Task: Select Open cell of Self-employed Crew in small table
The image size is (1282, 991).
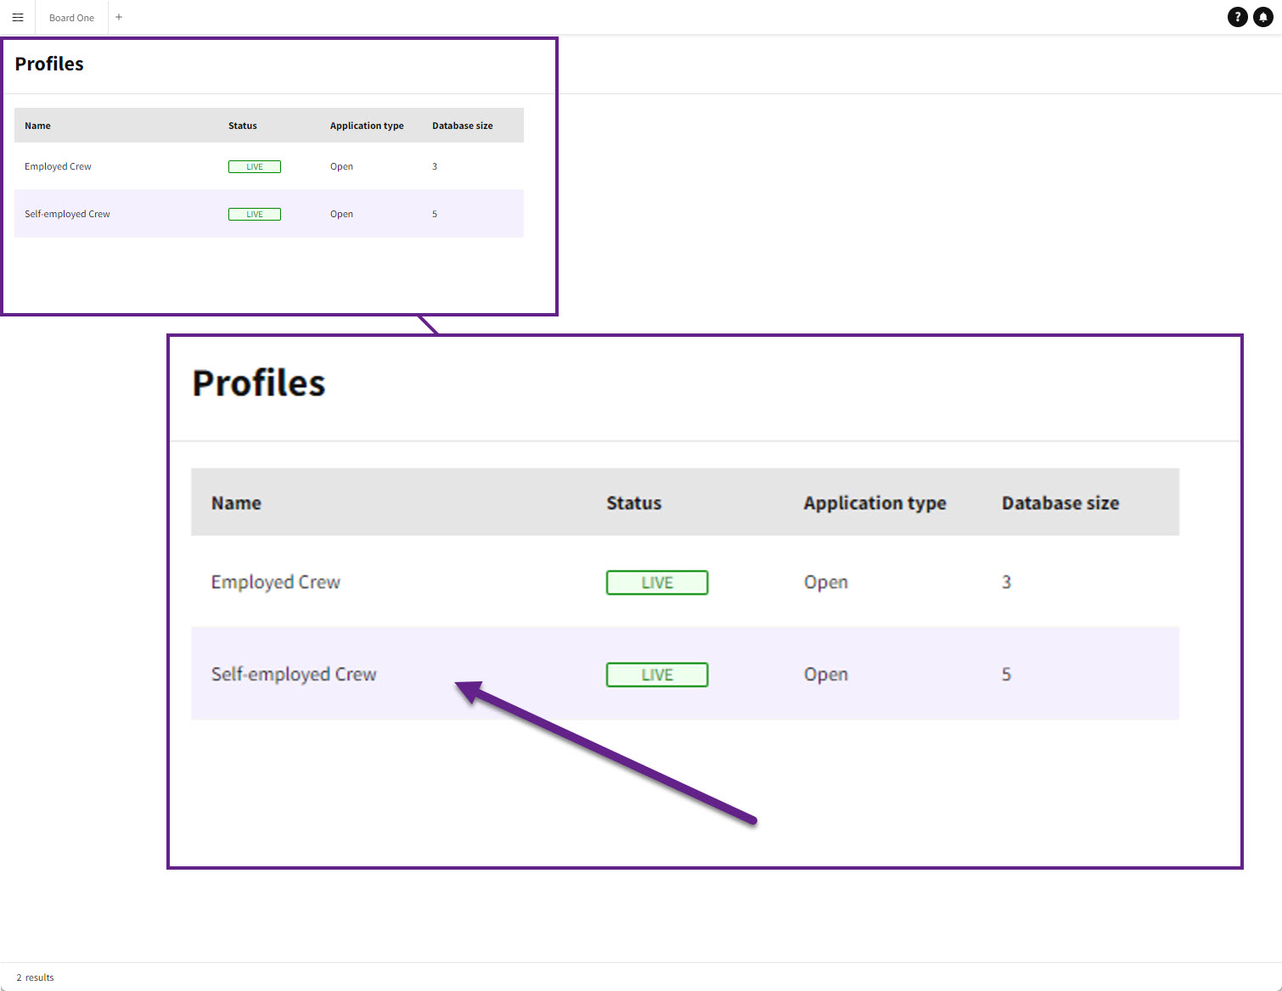Action: [341, 214]
